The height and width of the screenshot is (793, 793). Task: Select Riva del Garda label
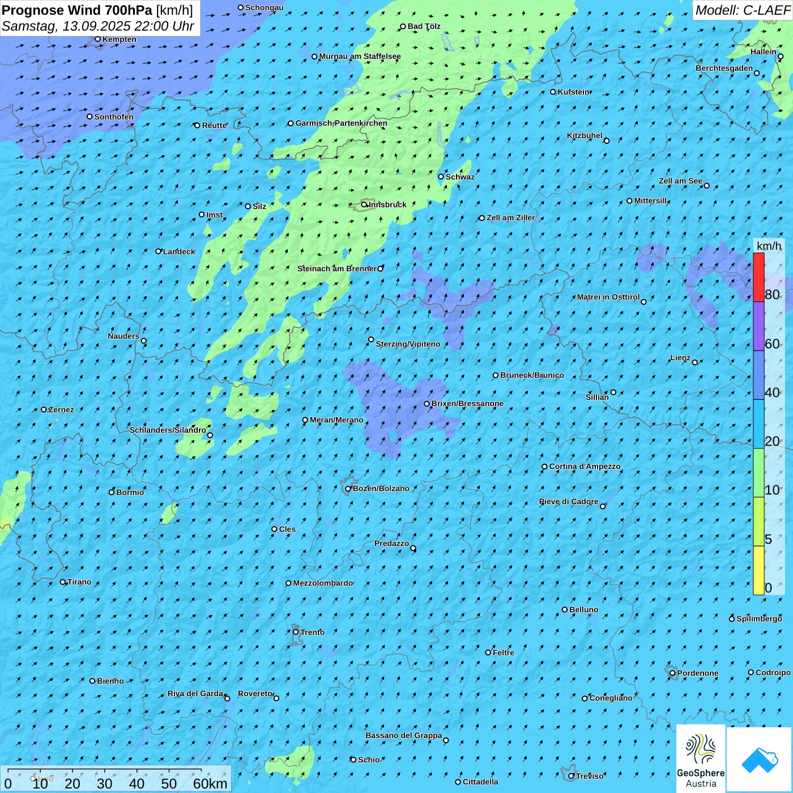pos(195,694)
